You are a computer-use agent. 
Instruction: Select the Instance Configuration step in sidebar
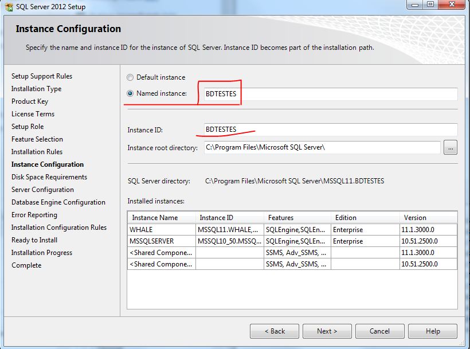pos(48,164)
